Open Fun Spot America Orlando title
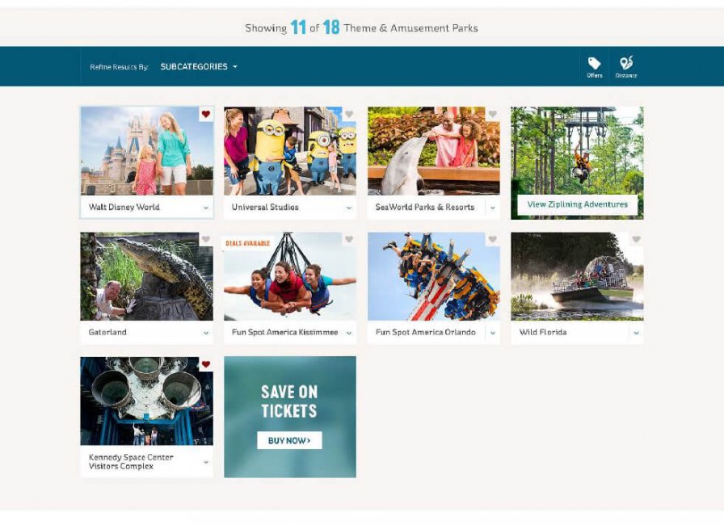This screenshot has width=724, height=525. point(425,332)
